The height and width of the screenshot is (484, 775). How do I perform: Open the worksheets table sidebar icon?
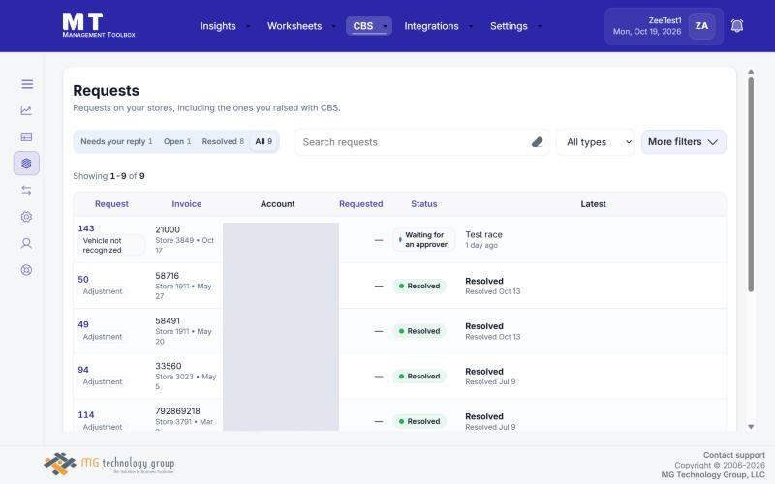pos(27,136)
